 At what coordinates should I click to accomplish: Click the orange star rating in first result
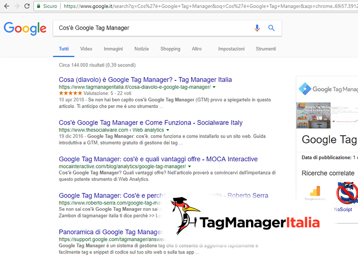click(x=70, y=93)
